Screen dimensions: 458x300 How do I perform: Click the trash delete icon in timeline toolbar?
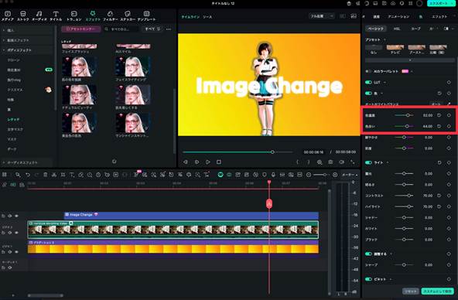(46, 175)
